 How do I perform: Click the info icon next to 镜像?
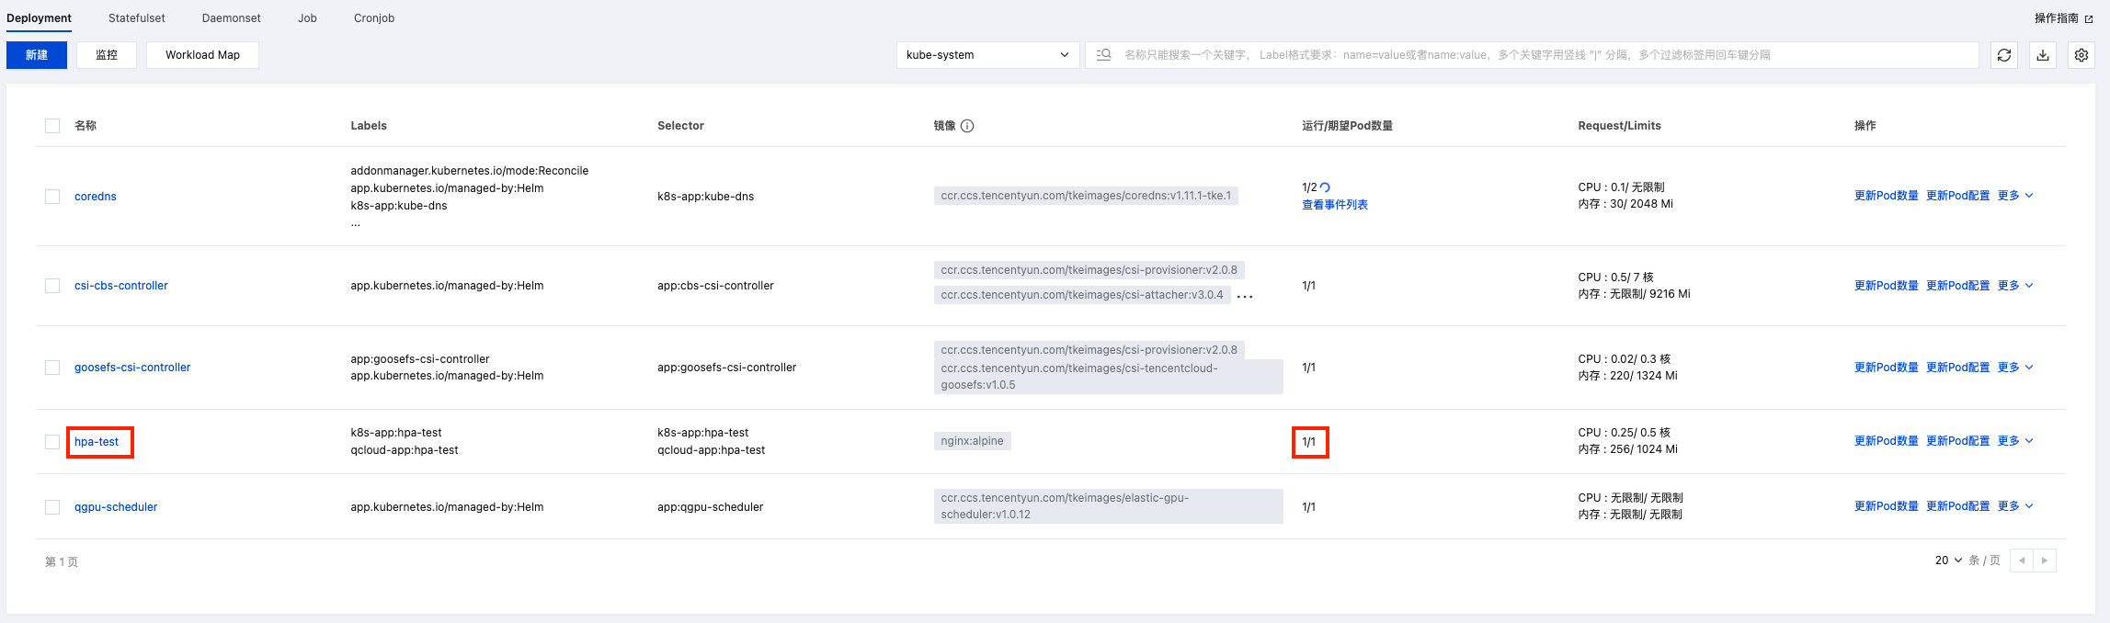point(967,126)
